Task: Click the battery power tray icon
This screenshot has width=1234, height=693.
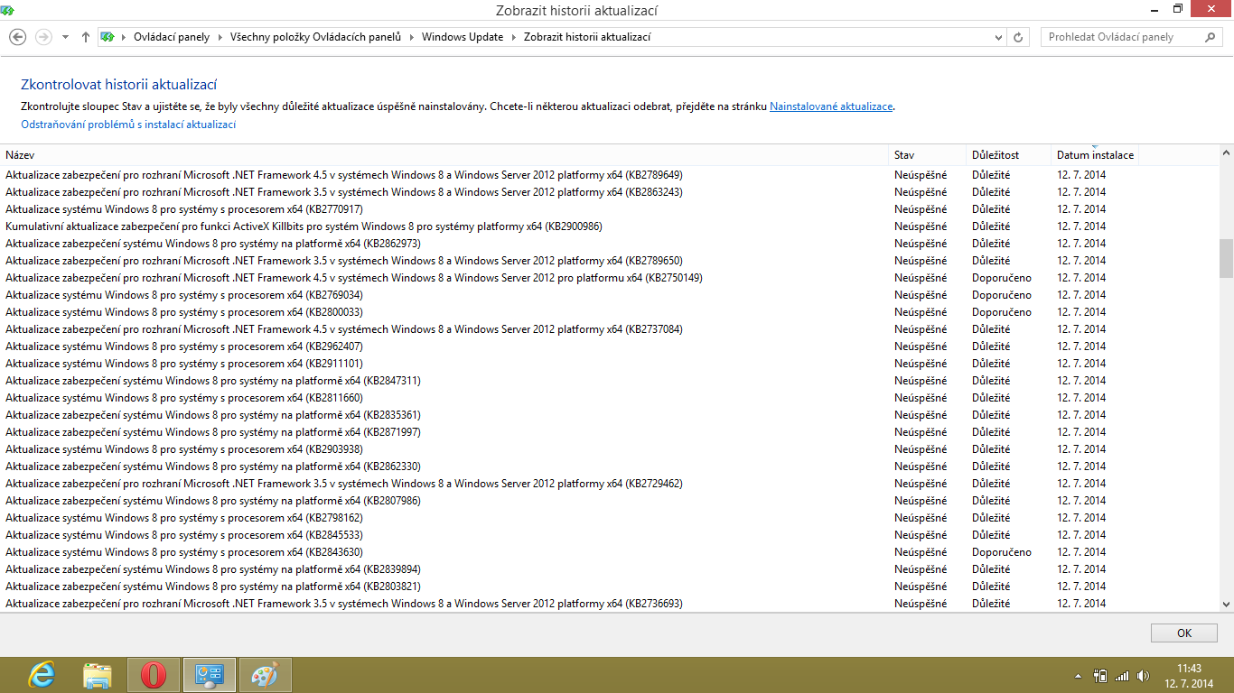Action: pyautogui.click(x=1100, y=675)
